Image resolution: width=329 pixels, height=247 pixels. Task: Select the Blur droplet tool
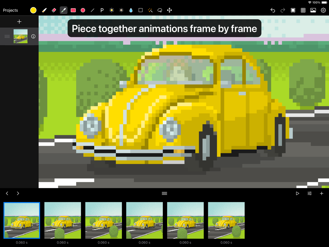coord(131,10)
